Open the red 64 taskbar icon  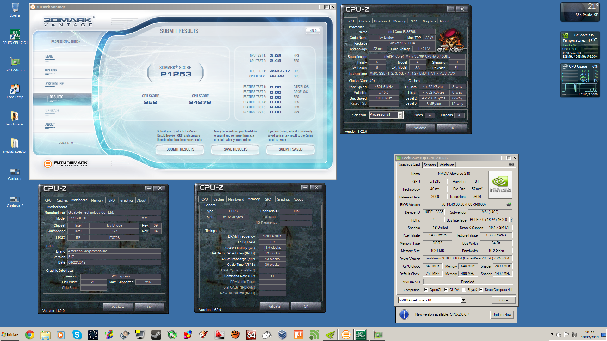coord(251,335)
